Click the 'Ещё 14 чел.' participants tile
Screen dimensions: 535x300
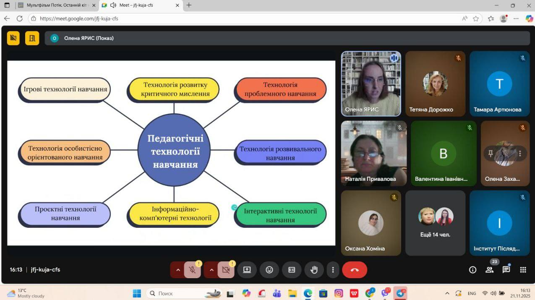coord(435,223)
